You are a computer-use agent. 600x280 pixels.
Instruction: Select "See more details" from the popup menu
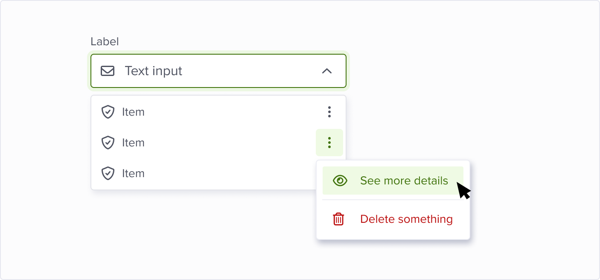404,181
